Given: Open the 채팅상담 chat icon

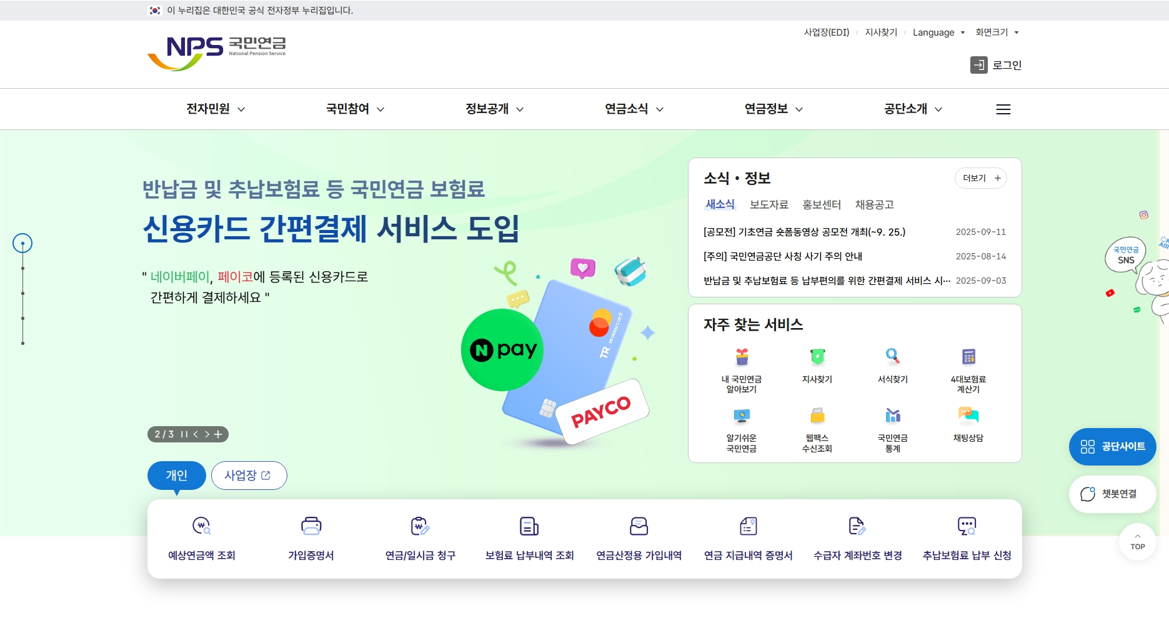Looking at the screenshot, I should click(x=968, y=416).
